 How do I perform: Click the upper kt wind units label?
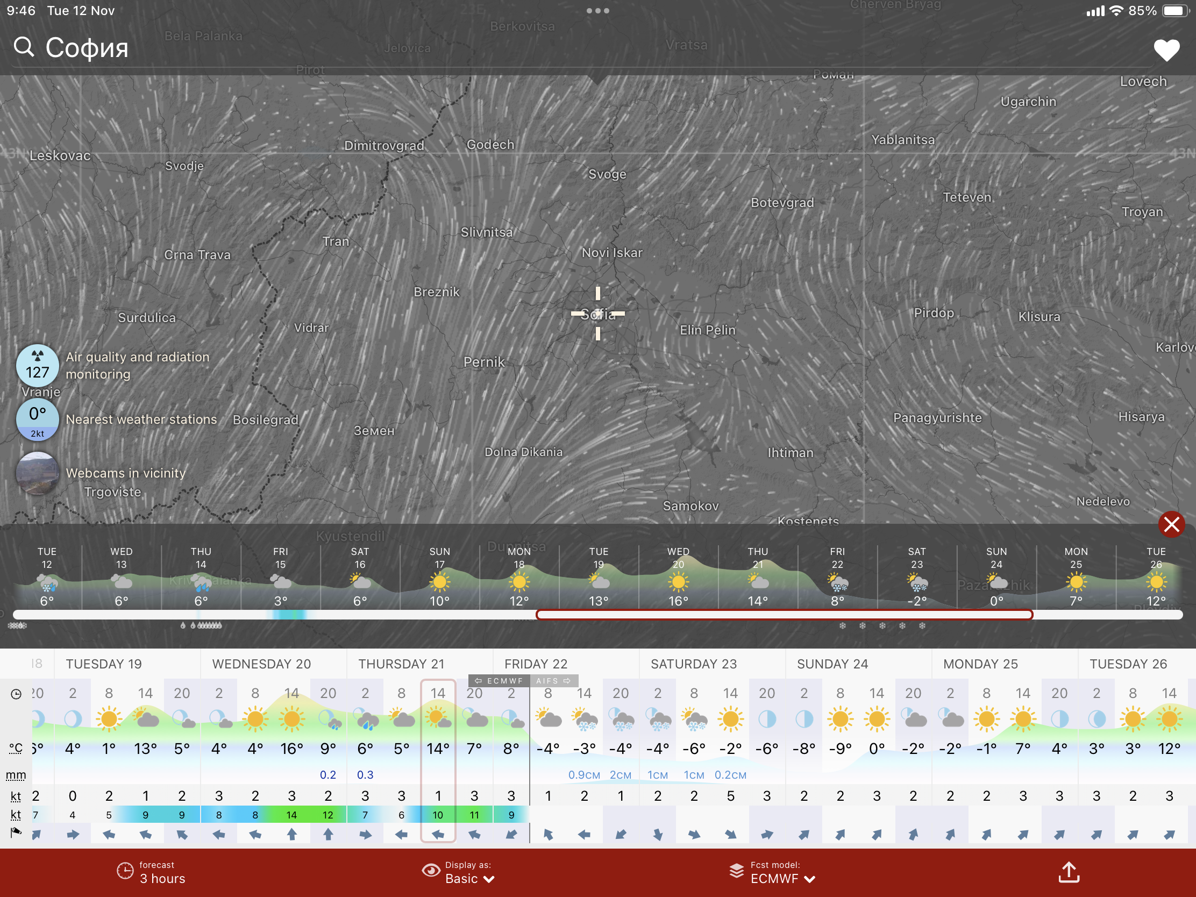click(16, 796)
